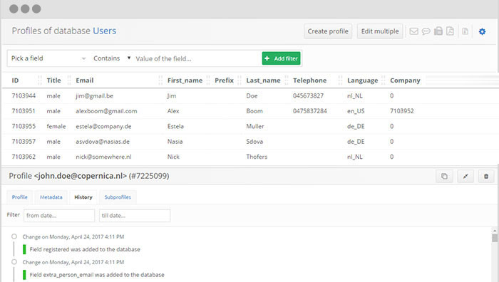This screenshot has height=282, width=499.
Task: Select profile ID 7103957
Action: 24,142
